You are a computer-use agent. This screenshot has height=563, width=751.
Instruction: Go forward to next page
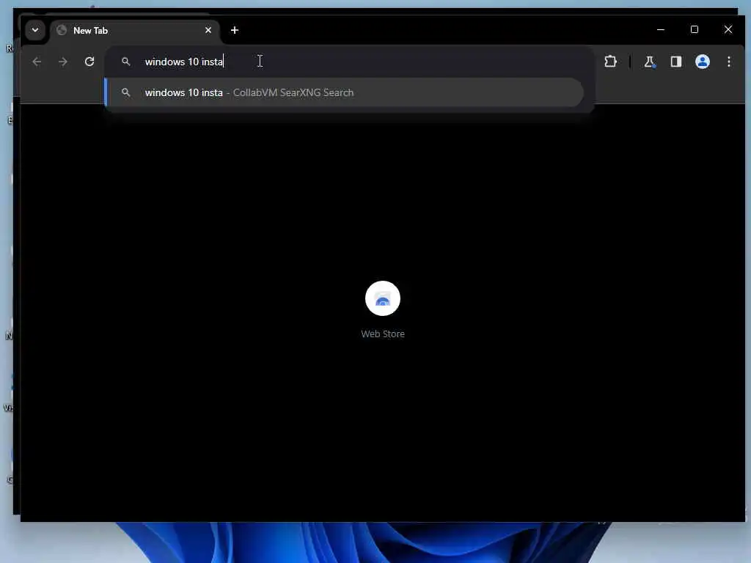click(63, 62)
